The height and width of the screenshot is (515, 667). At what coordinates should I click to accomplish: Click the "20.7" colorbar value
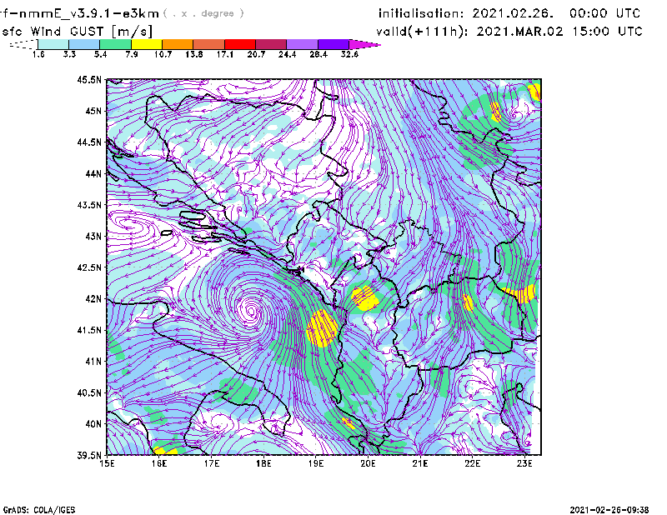point(256,54)
